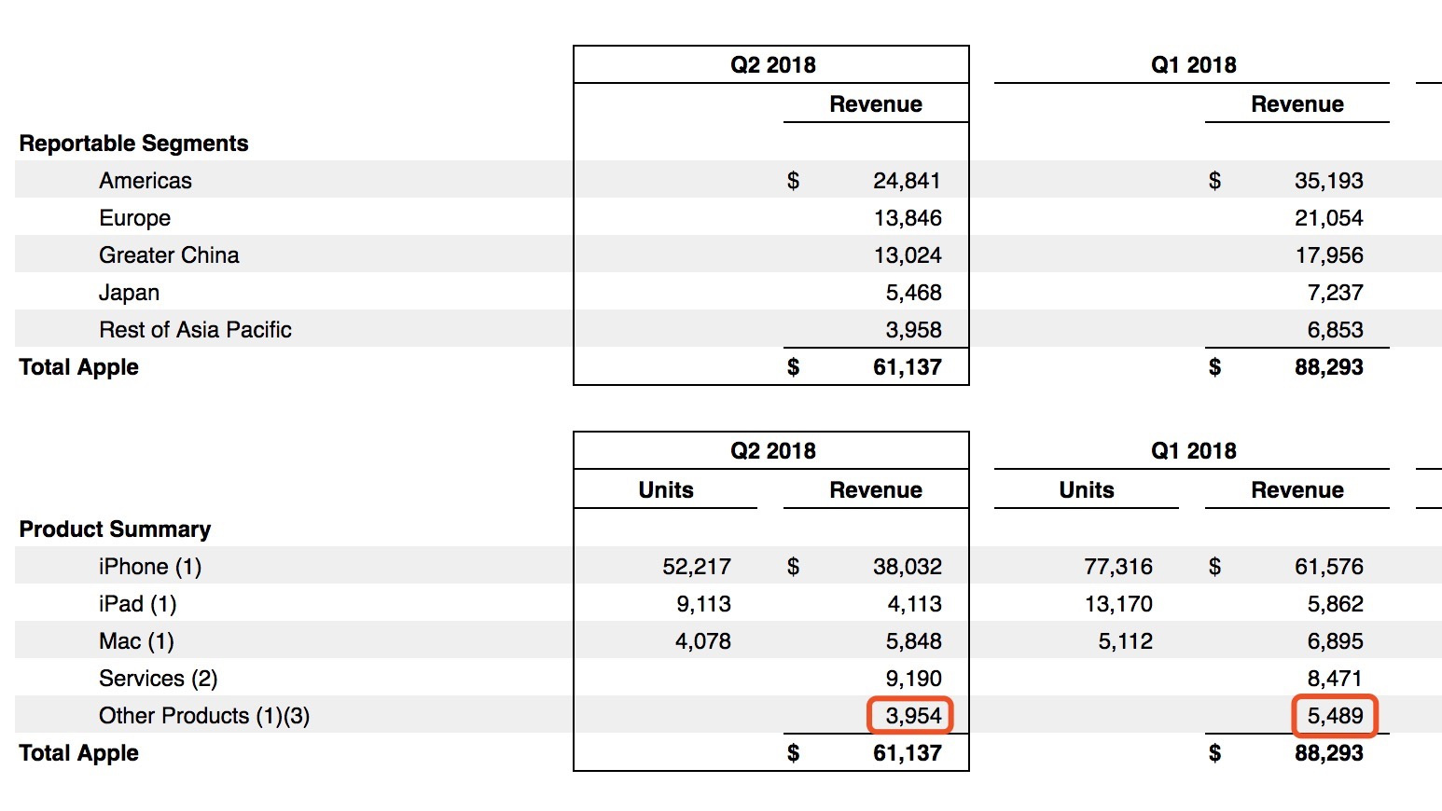Select segments Total Apple Q1 value 88,293

click(1328, 367)
